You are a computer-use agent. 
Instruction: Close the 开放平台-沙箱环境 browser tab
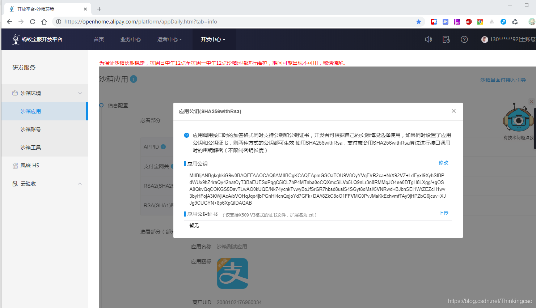click(x=85, y=9)
